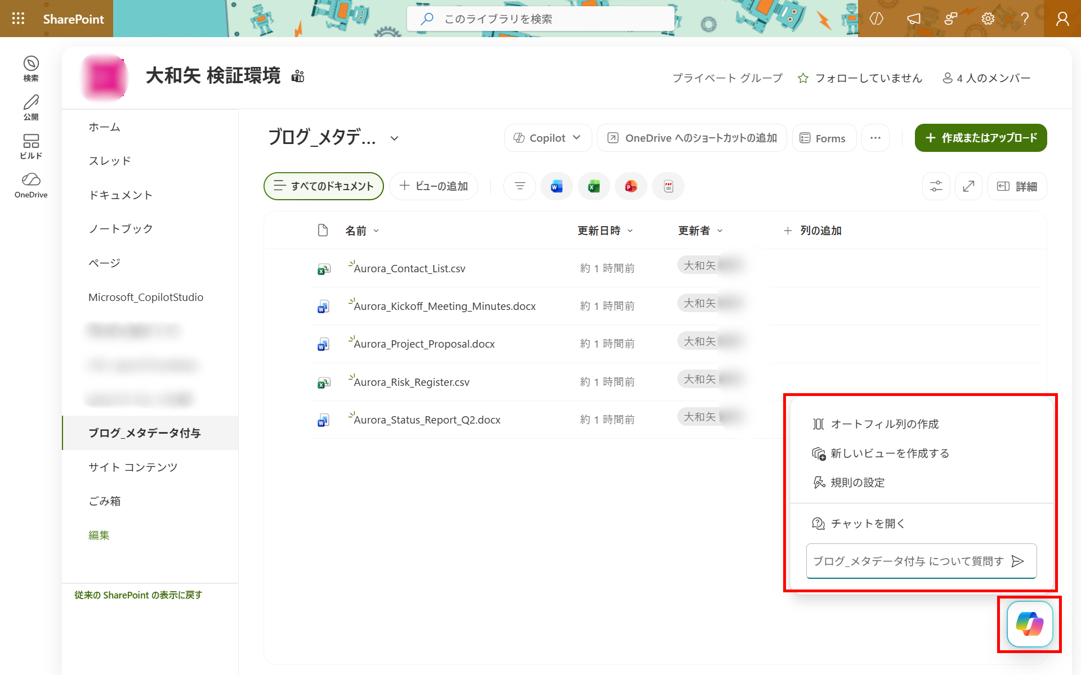Open the megaphone announcements icon

914,19
